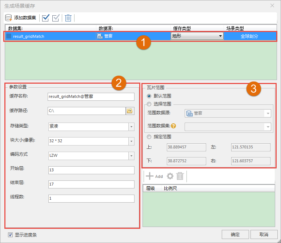281x243 pixels.
Task: Click the gear settings icon above scale list
Action: click(x=170, y=176)
